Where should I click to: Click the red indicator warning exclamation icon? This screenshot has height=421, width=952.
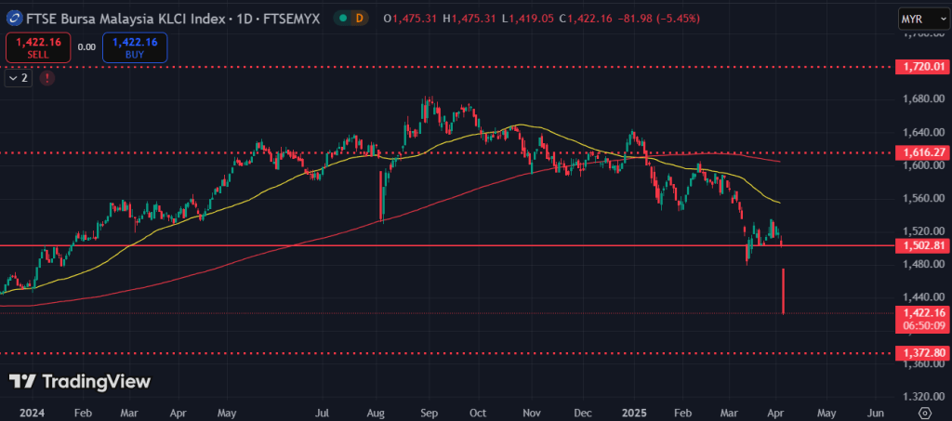click(46, 79)
